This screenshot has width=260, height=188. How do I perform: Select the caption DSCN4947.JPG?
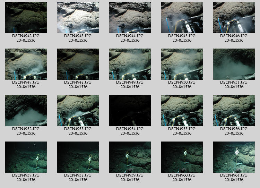[26, 82]
